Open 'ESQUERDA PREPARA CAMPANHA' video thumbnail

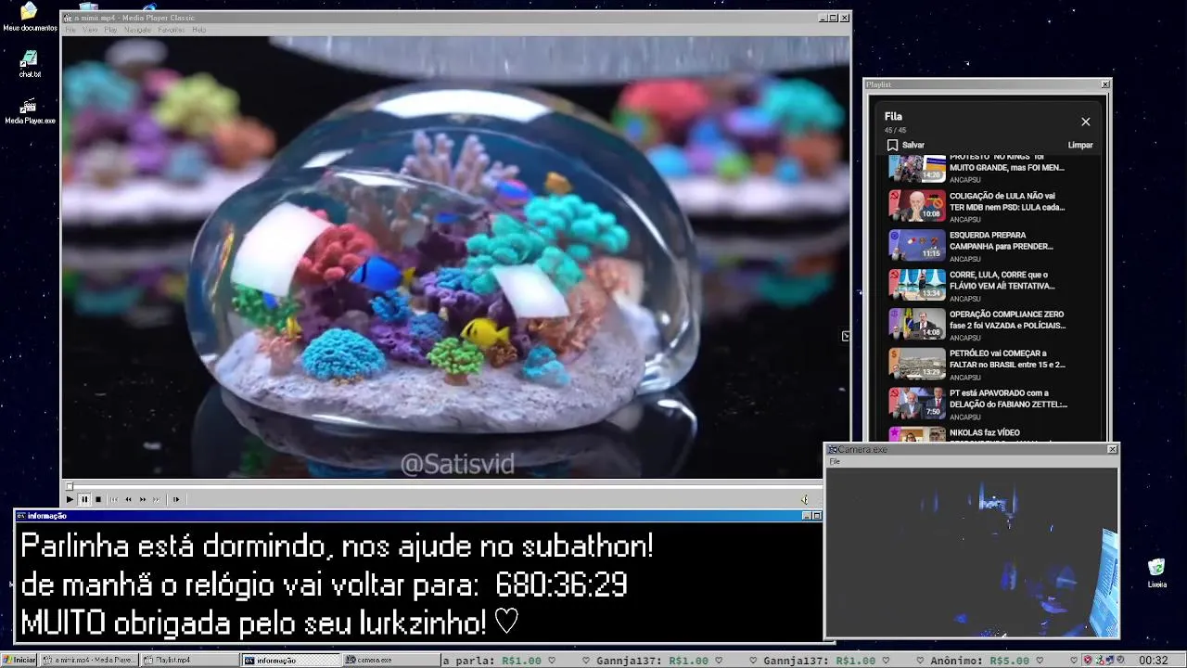(917, 245)
